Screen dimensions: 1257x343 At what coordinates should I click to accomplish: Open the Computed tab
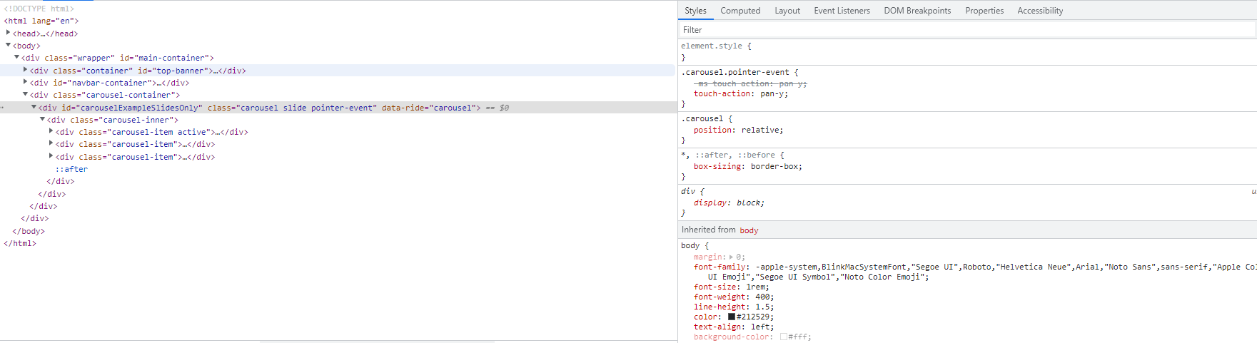pos(740,11)
